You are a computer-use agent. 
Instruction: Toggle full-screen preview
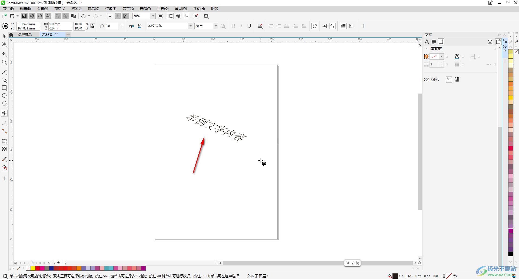click(160, 16)
